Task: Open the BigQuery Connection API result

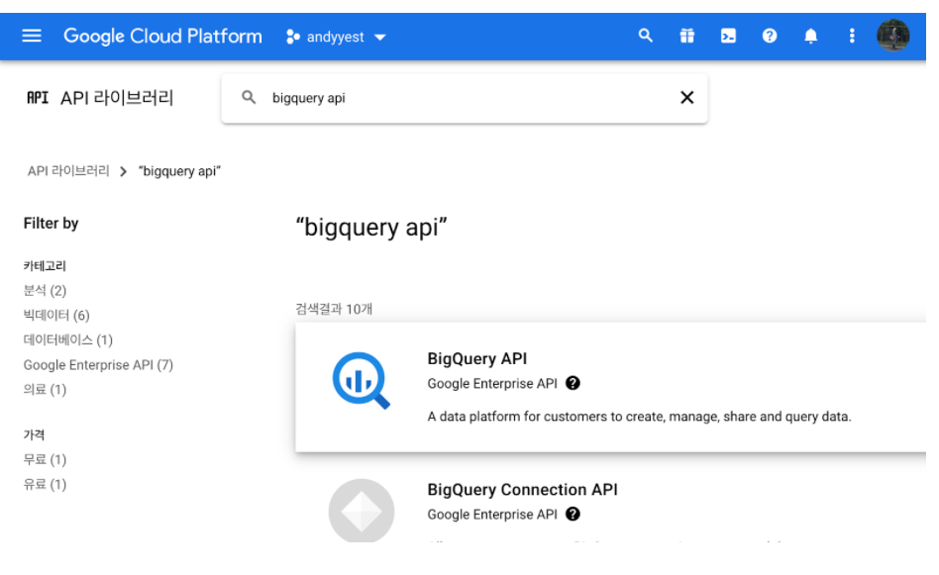Action: (522, 490)
